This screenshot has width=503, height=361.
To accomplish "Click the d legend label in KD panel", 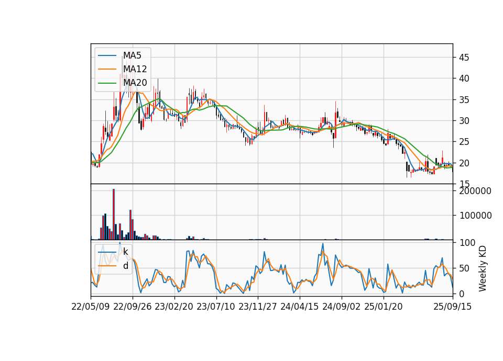I will pyautogui.click(x=126, y=266).
